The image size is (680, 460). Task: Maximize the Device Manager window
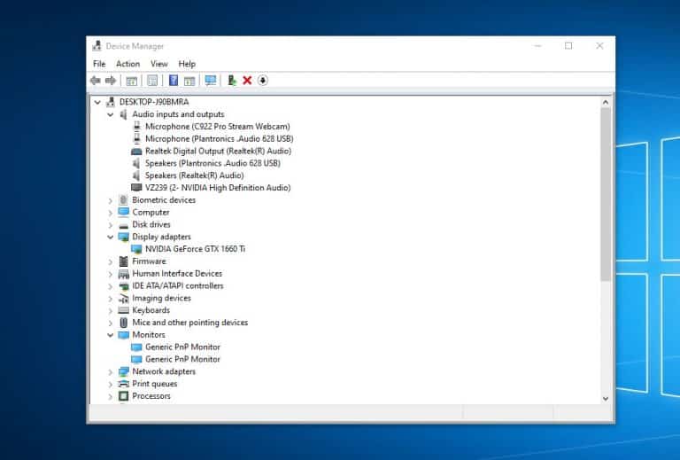[x=568, y=45]
